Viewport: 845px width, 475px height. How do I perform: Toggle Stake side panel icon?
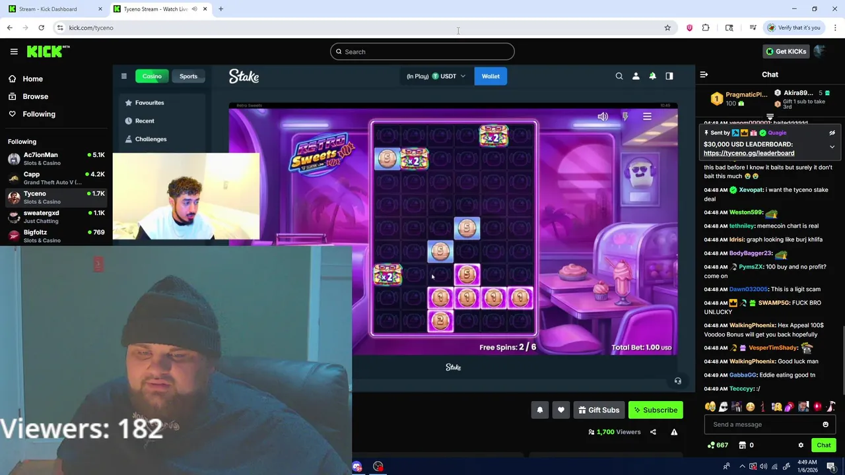(669, 76)
